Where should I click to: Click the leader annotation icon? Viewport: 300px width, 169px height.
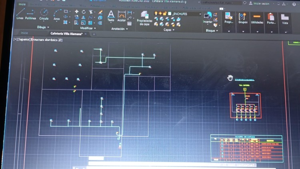[130, 18]
